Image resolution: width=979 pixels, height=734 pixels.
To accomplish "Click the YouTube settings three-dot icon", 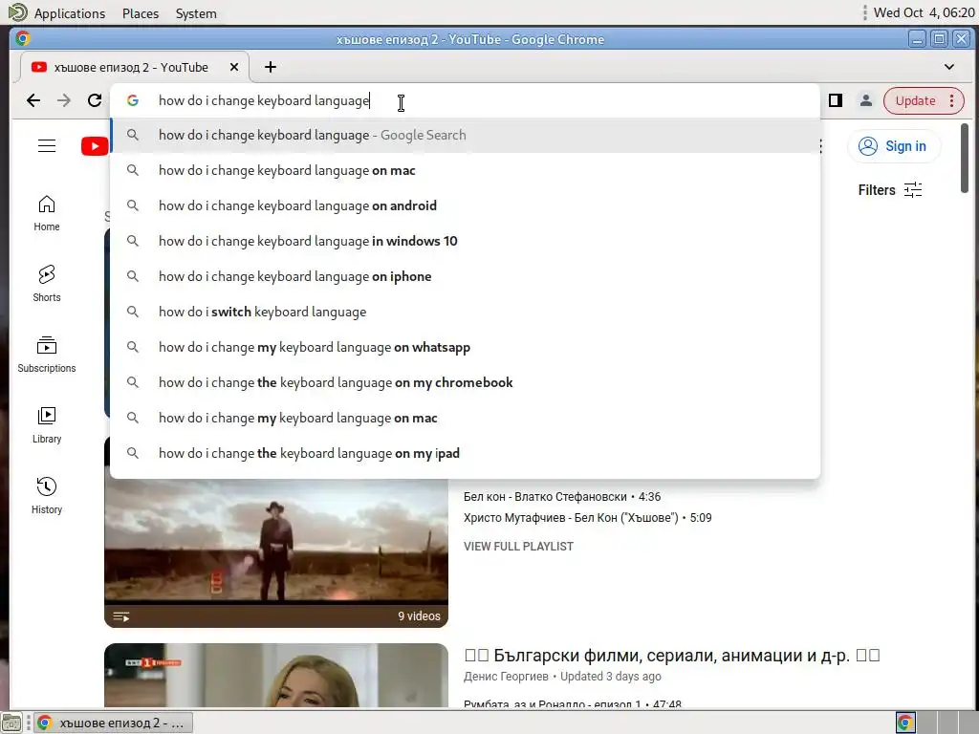I will point(820,146).
